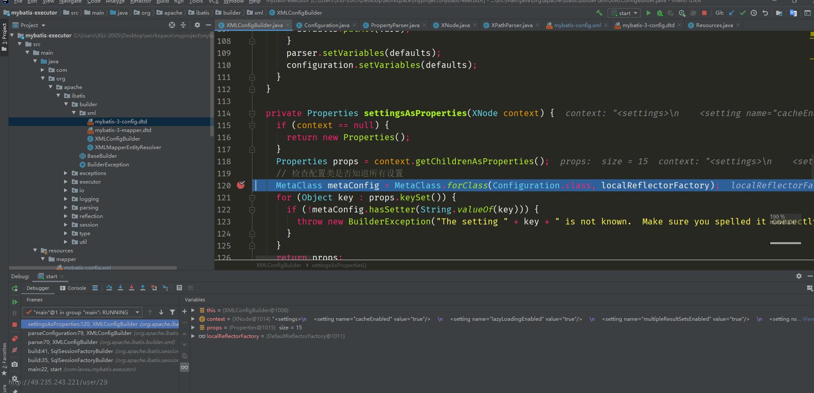This screenshot has height=393, width=814.
Task: Expand the 'this' variable node in the Variables panel
Action: click(193, 310)
